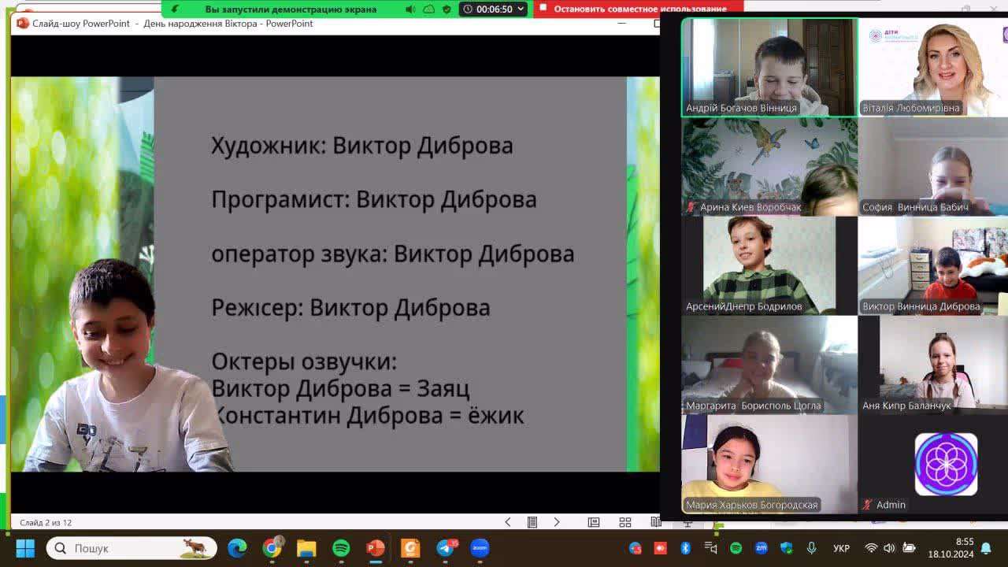1008x567 pixels.
Task: Click muted microphone icon beside Admin
Action: tap(867, 505)
